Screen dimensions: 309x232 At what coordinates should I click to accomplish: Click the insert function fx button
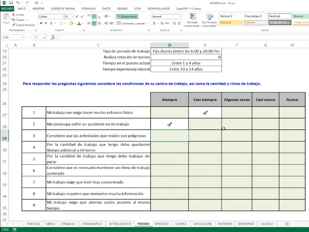(53, 37)
